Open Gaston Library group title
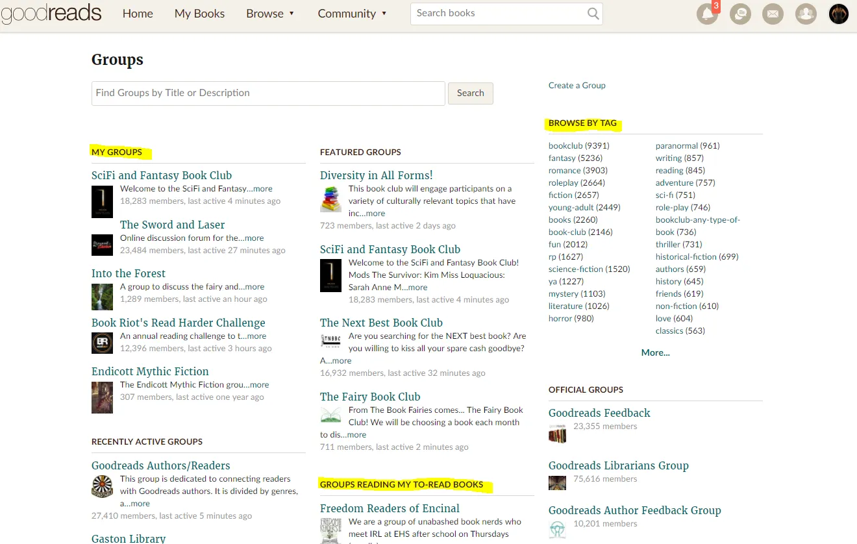 click(129, 538)
